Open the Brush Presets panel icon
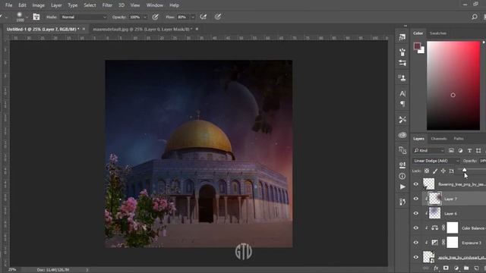The width and height of the screenshot is (486, 273). point(402,52)
